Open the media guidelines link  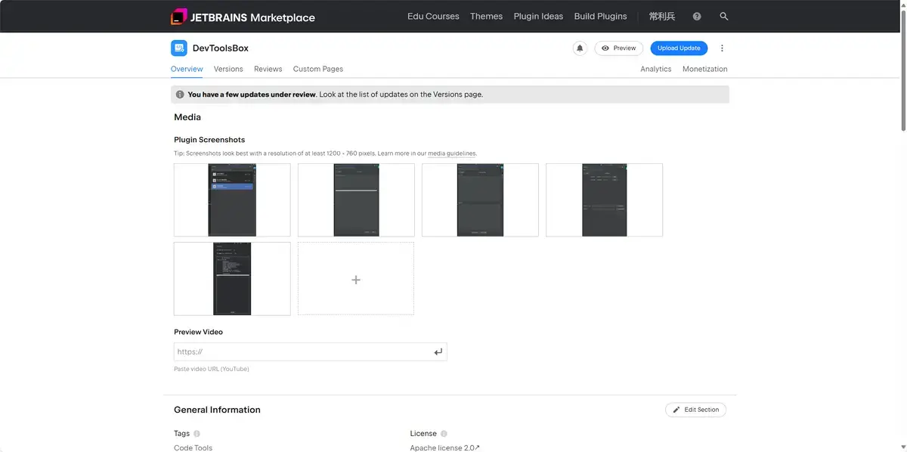point(452,153)
